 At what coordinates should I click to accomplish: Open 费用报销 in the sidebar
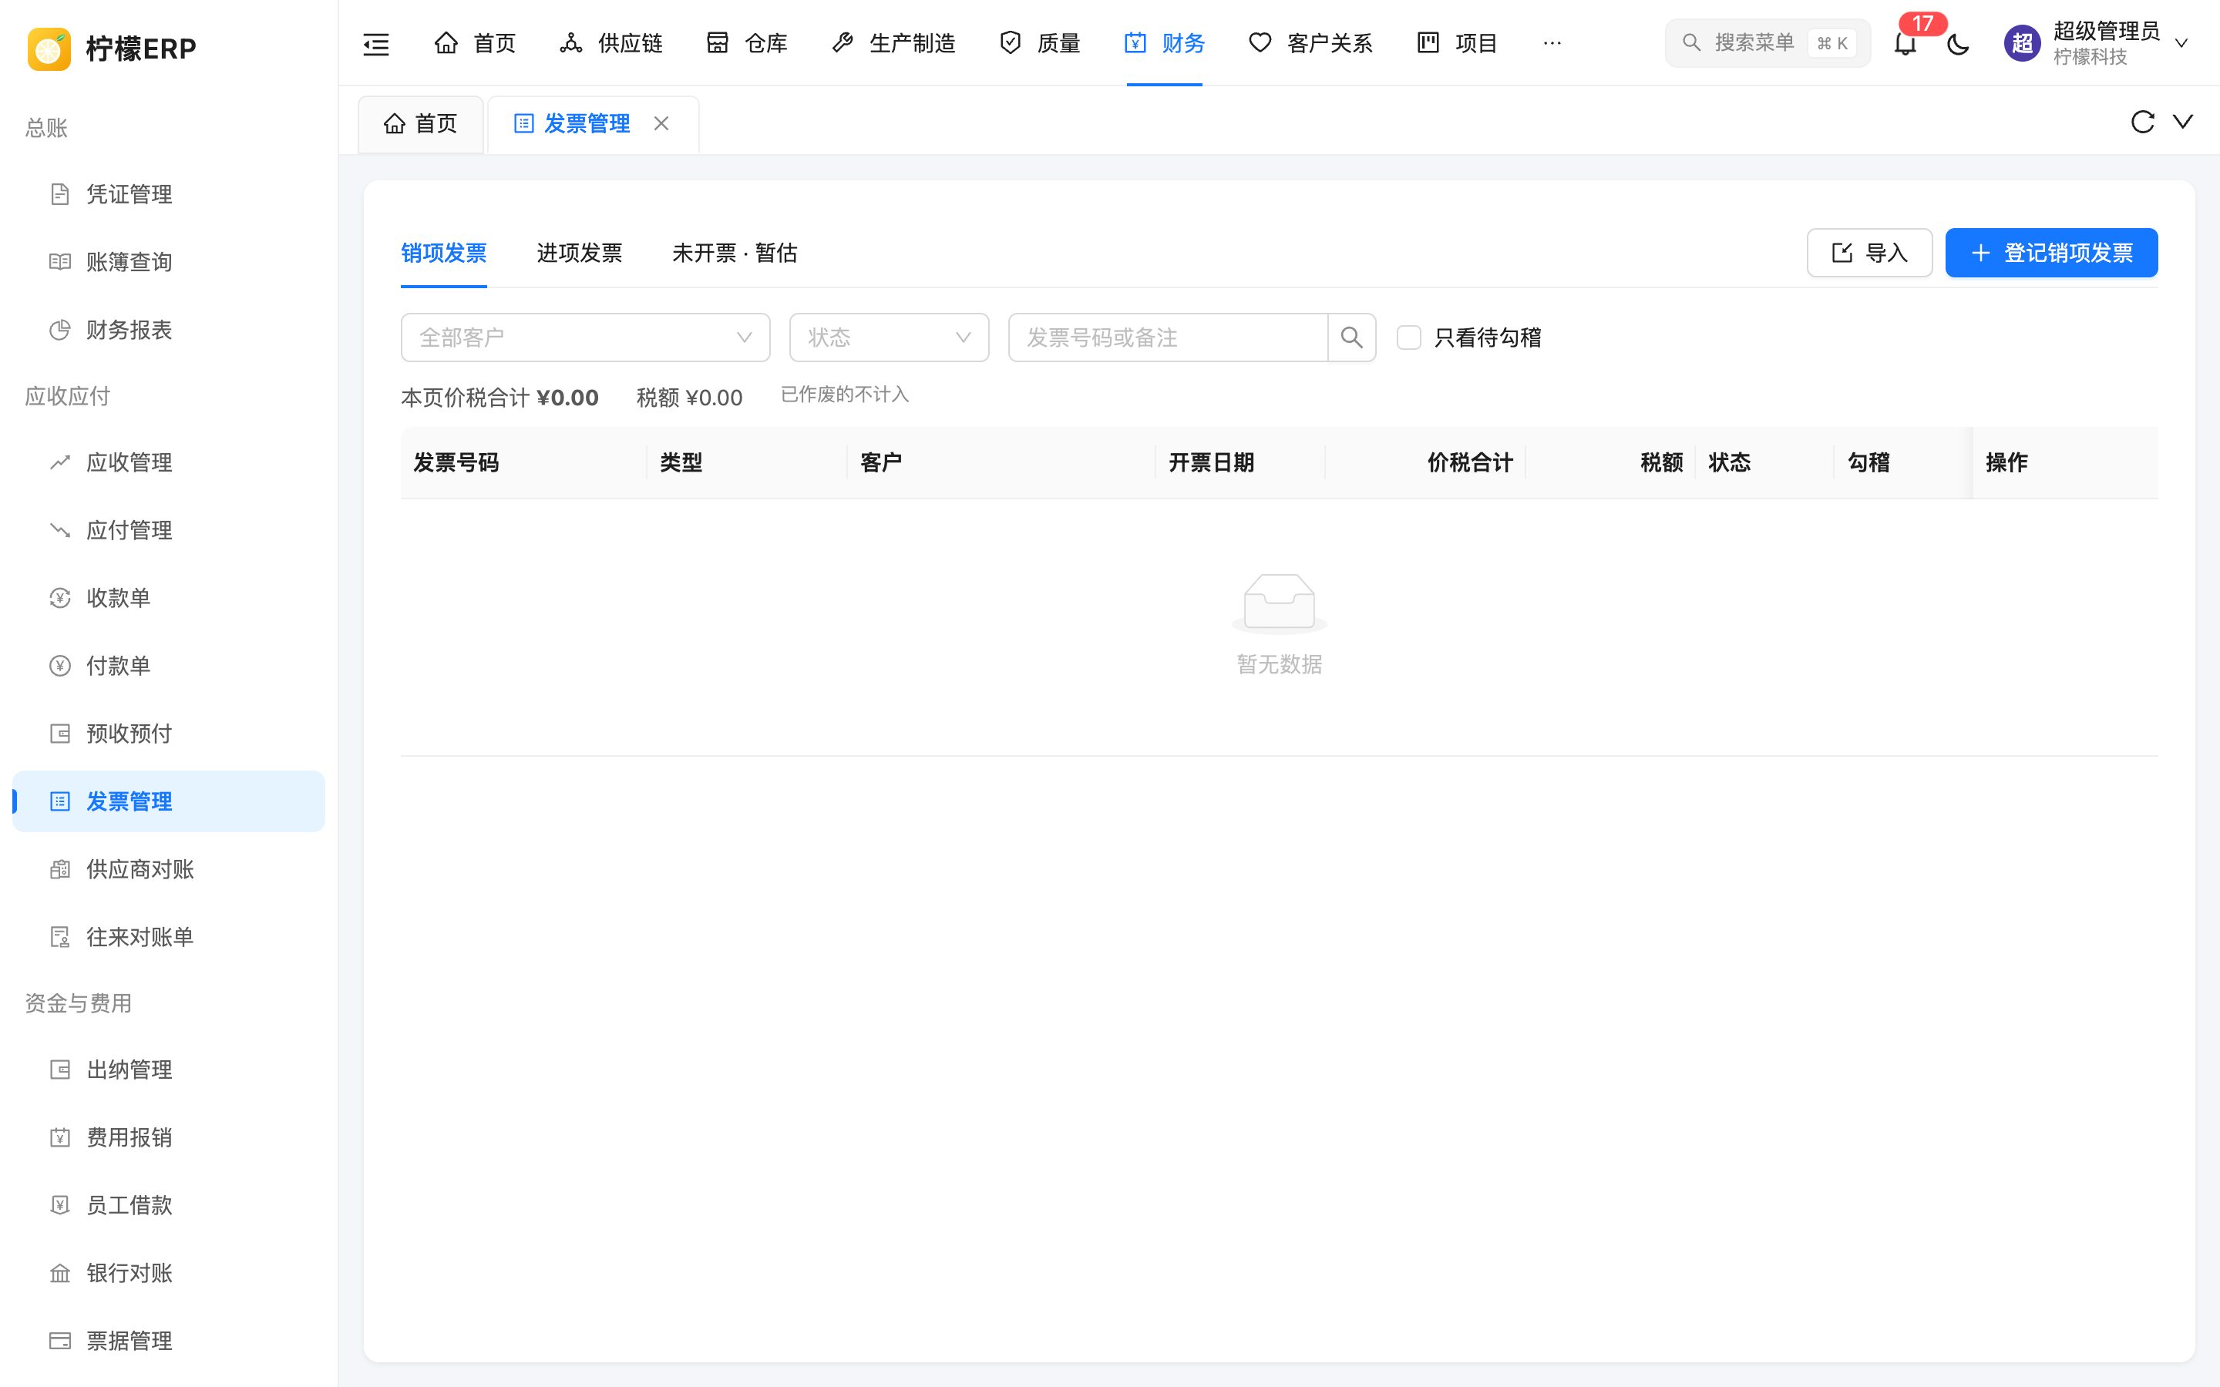click(x=169, y=1137)
